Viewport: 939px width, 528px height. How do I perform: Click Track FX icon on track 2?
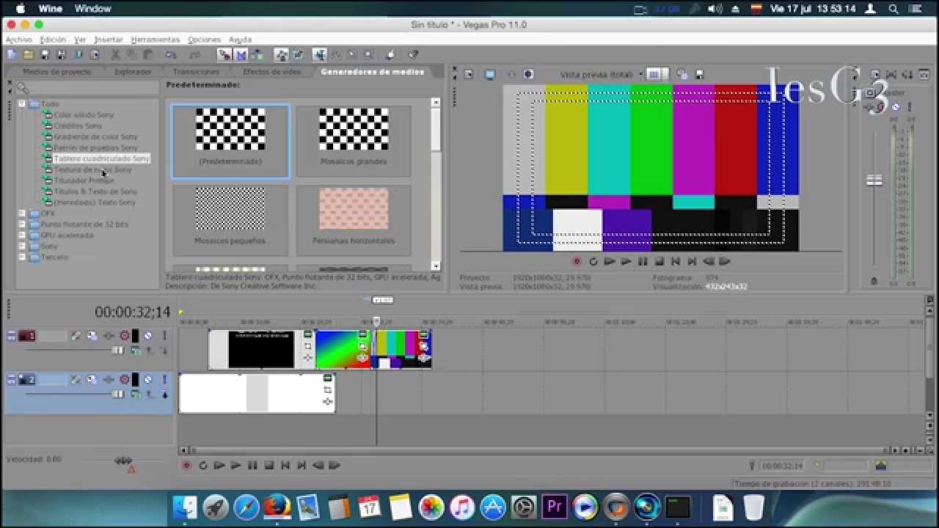[x=109, y=379]
